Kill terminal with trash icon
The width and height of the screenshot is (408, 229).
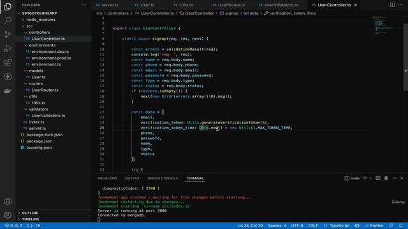[386, 178]
